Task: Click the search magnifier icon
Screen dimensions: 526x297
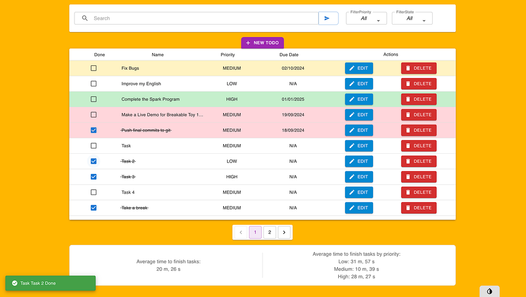Action: [x=85, y=18]
